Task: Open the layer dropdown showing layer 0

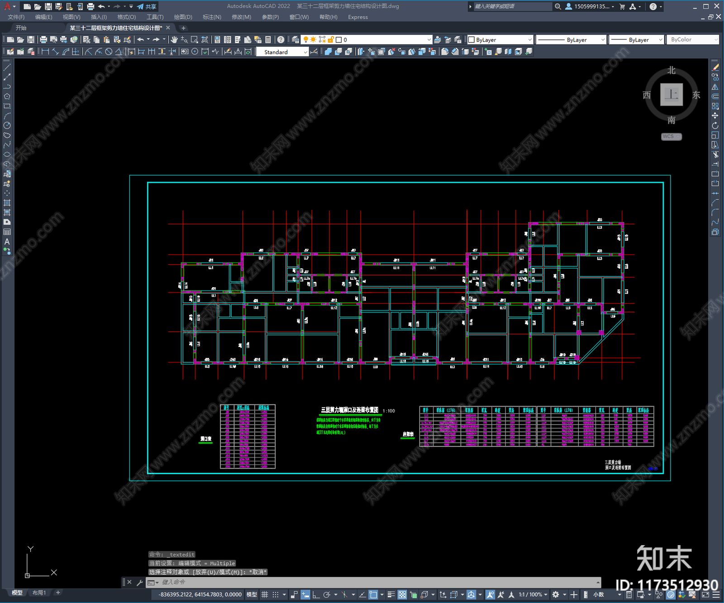Action: (x=367, y=40)
